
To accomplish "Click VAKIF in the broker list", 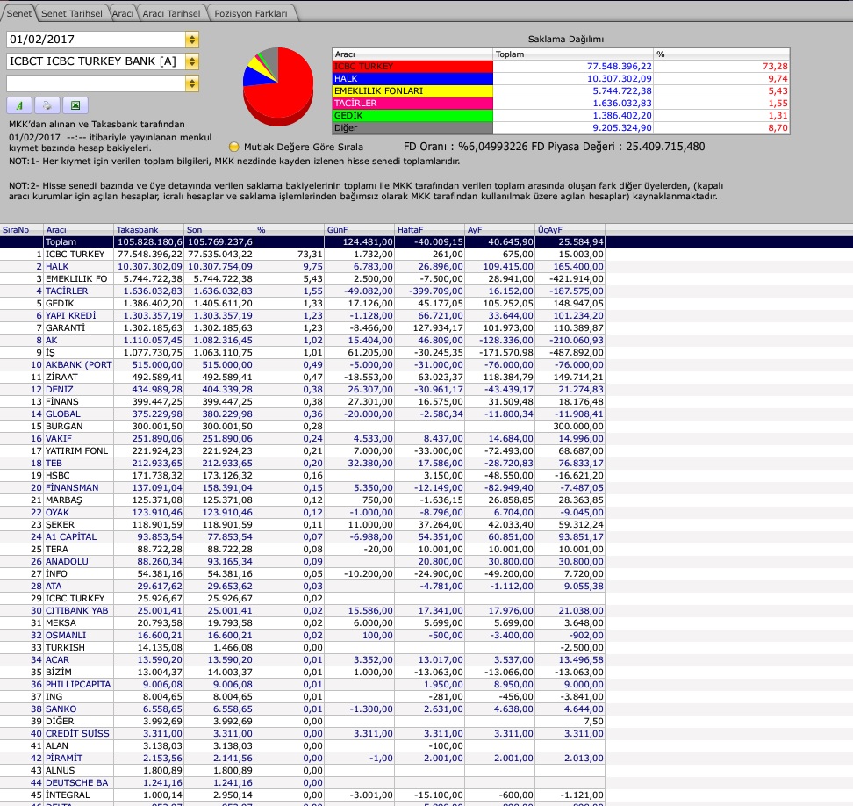I will click(x=59, y=439).
